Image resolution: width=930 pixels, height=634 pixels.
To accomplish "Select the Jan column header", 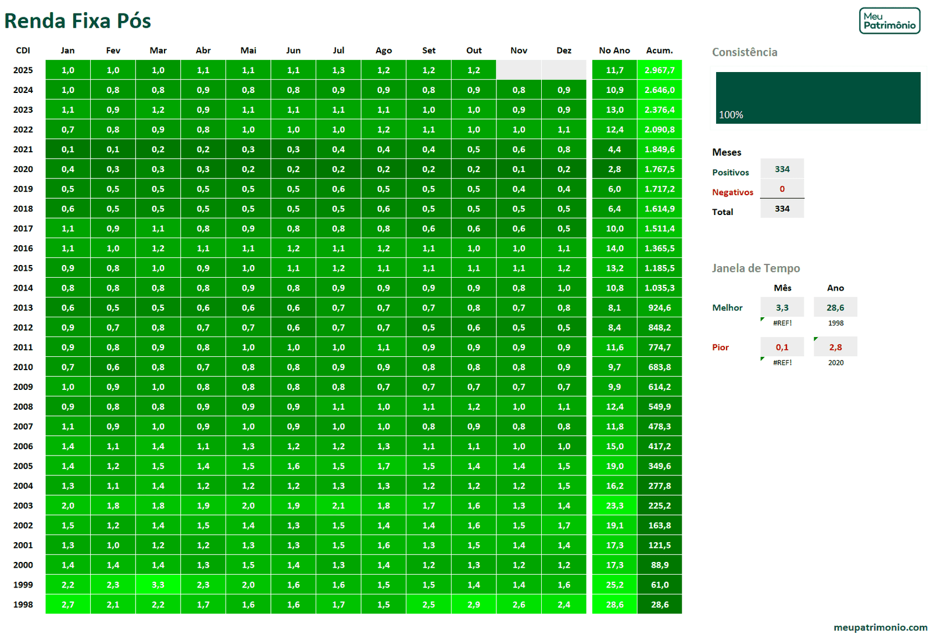I will click(x=67, y=51).
